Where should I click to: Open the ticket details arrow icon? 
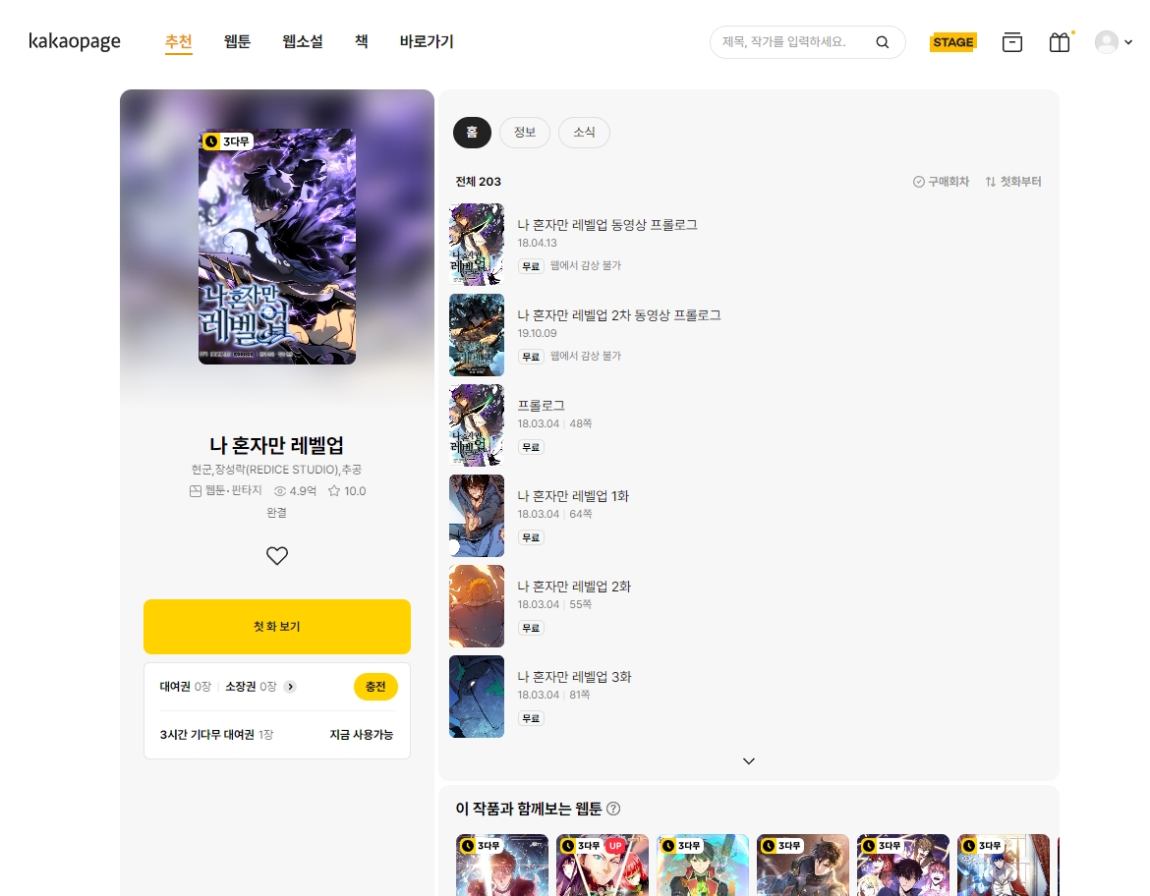(x=290, y=687)
